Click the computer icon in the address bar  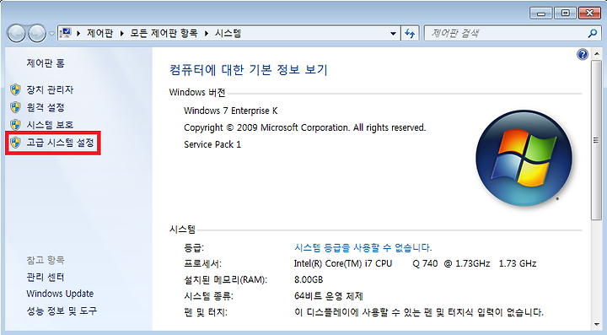(67, 33)
